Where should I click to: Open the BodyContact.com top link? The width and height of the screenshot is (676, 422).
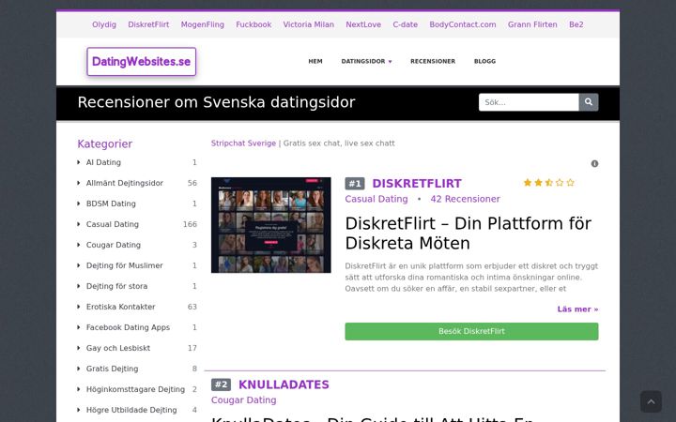click(463, 24)
